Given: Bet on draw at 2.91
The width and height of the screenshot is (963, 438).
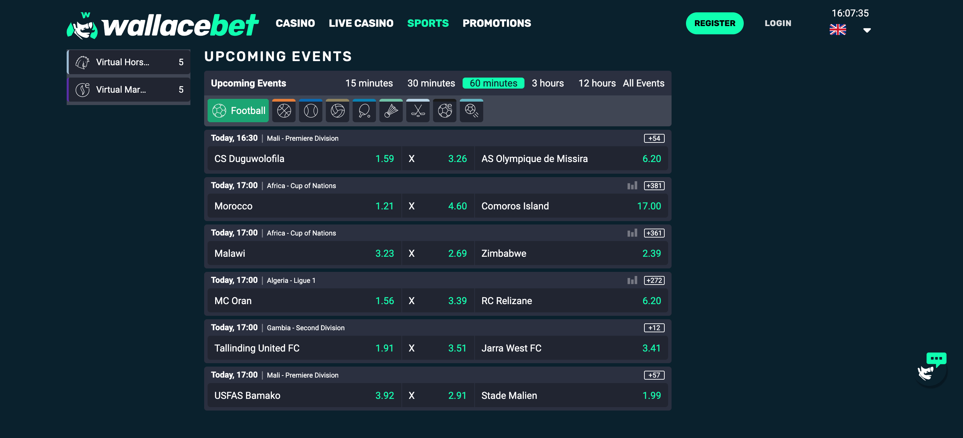Looking at the screenshot, I should point(438,396).
